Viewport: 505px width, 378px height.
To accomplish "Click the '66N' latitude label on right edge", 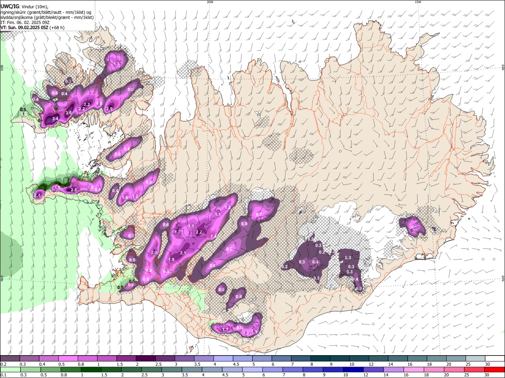I will pyautogui.click(x=503, y=68).
